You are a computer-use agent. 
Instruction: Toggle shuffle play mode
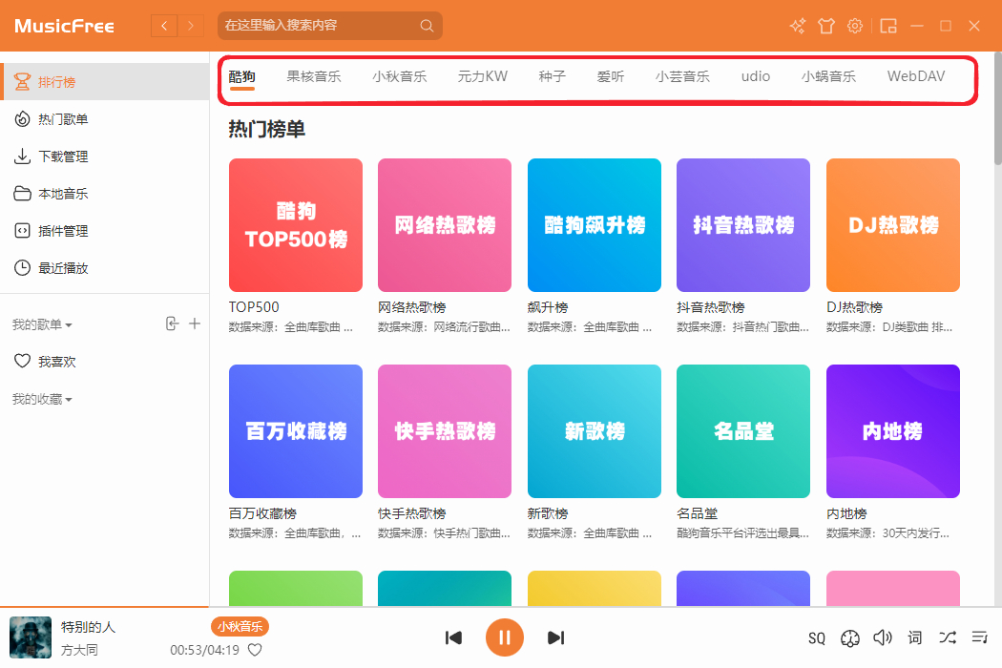click(x=948, y=637)
